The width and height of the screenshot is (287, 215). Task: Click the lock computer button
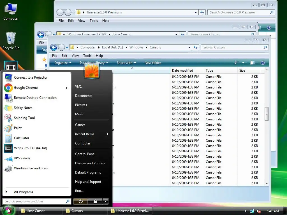tap(95, 201)
